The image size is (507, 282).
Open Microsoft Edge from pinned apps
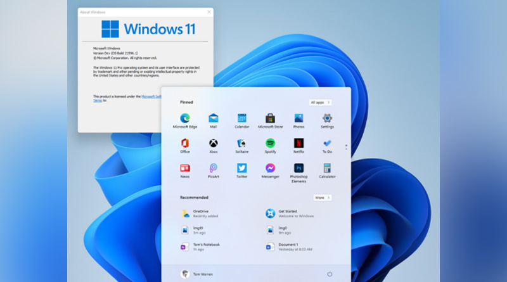185,121
